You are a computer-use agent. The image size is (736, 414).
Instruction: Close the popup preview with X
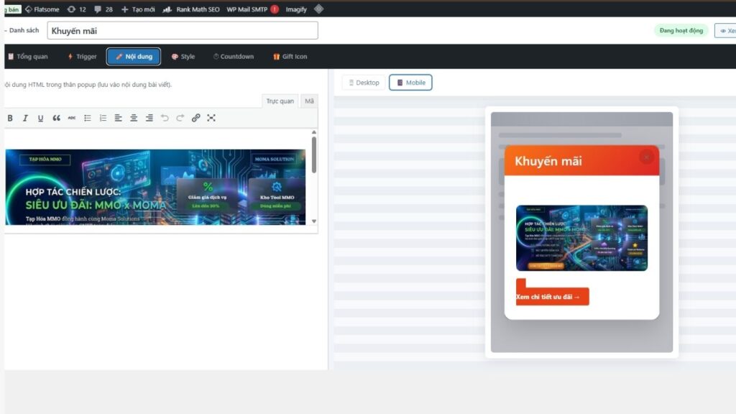(x=646, y=157)
